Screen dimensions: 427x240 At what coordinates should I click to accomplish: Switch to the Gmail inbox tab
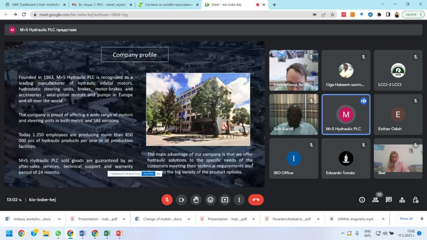click(101, 5)
